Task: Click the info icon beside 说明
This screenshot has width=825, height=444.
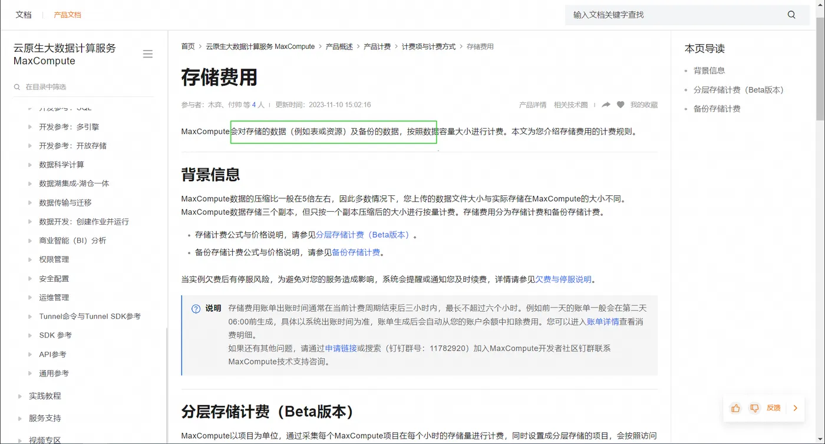Action: [x=196, y=309]
